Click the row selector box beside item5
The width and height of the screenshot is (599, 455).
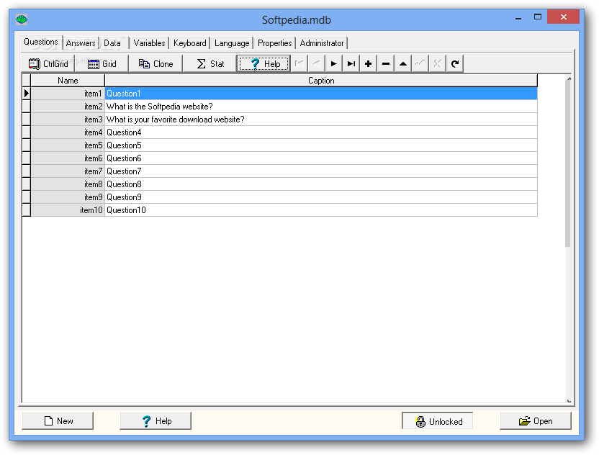27,145
